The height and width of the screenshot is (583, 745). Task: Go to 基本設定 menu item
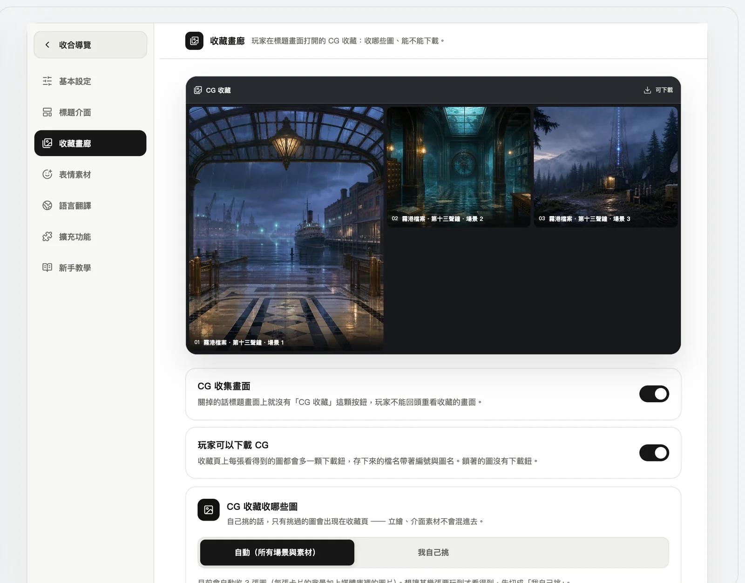[90, 81]
